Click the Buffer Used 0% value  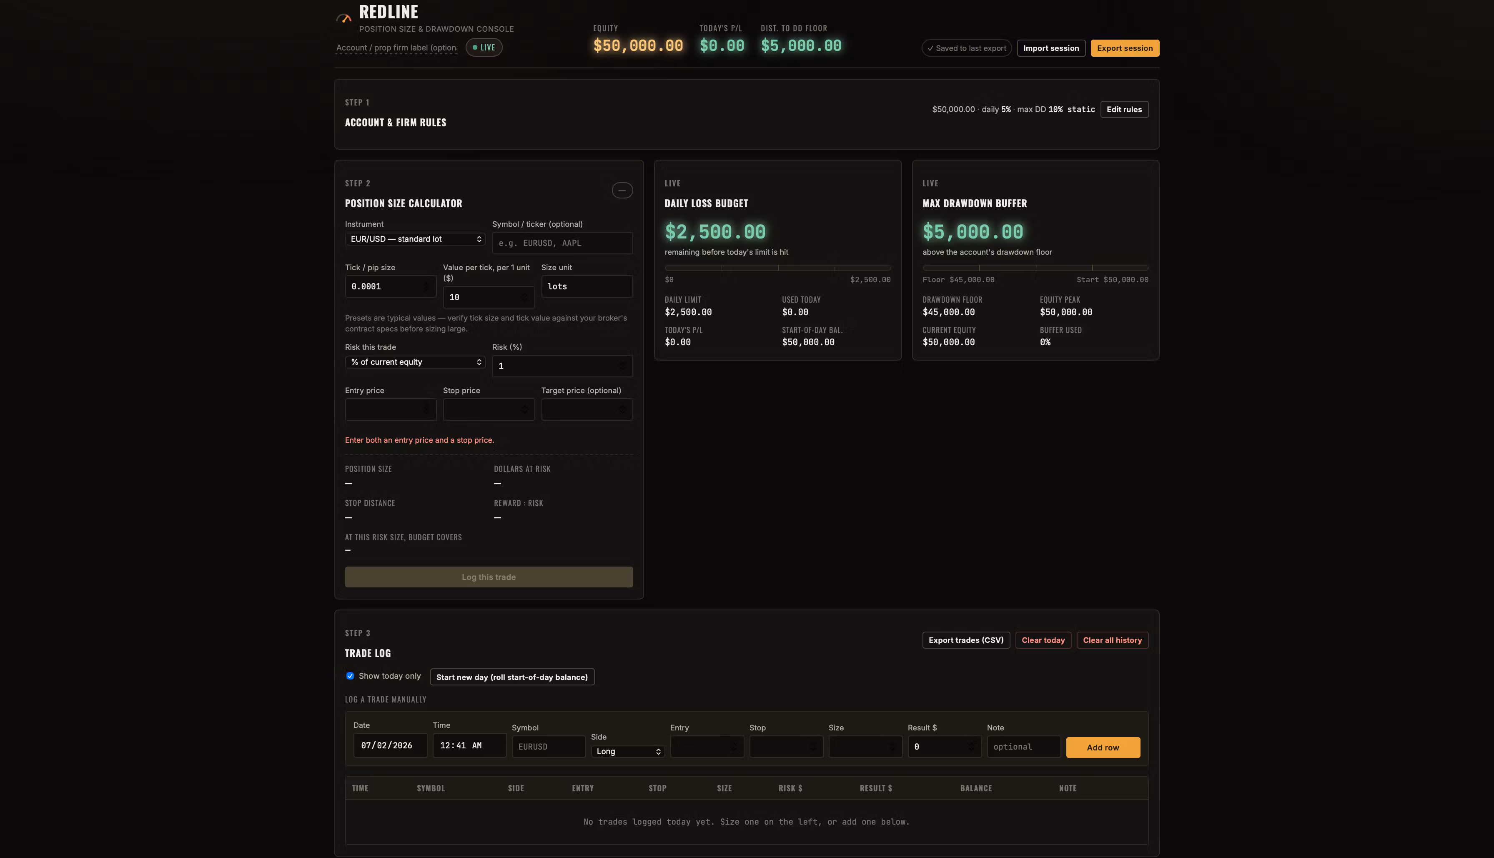click(1045, 342)
